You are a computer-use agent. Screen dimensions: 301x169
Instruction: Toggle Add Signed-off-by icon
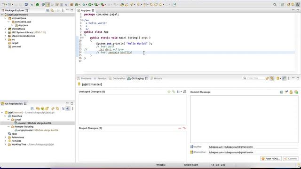286,92
